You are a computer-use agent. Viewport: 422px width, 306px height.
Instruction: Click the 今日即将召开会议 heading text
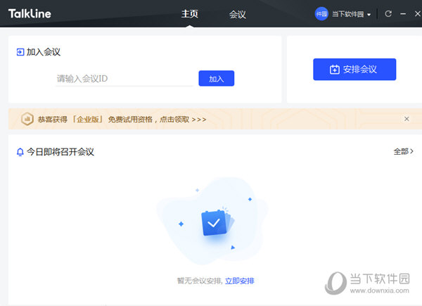point(60,152)
